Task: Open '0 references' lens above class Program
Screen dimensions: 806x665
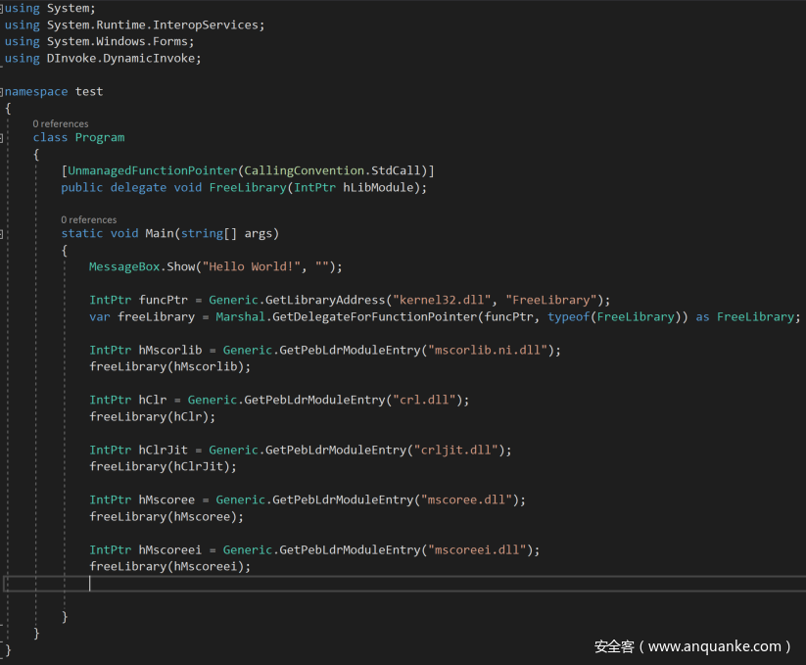Action: point(60,124)
